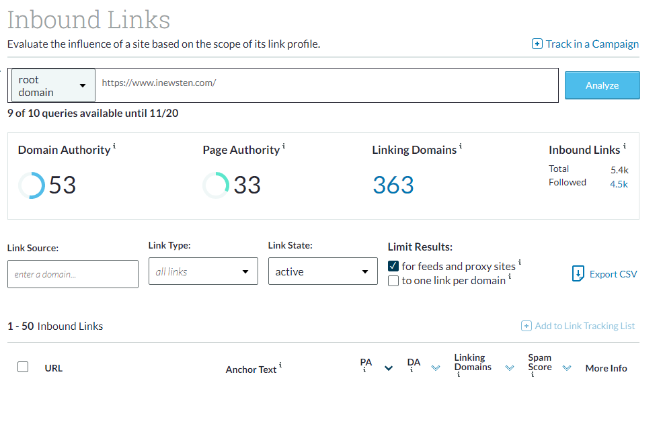Expand the Link Type all links dropdown
Screen dimensions: 663x436
coord(202,271)
